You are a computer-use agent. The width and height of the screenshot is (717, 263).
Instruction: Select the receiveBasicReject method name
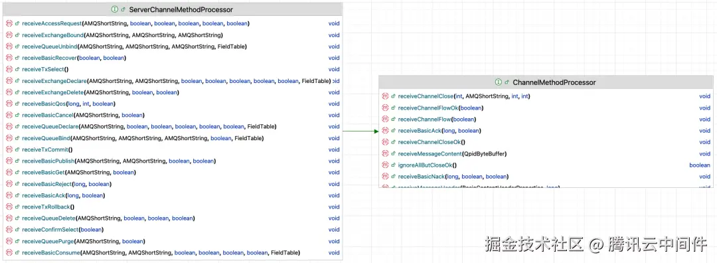pyautogui.click(x=46, y=183)
